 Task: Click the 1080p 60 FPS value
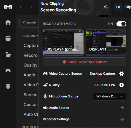105,85
